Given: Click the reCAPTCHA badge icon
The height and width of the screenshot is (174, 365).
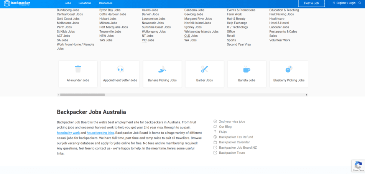Looking at the screenshot, I should [358, 166].
